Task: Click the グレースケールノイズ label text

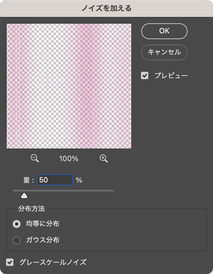Action: click(x=53, y=262)
